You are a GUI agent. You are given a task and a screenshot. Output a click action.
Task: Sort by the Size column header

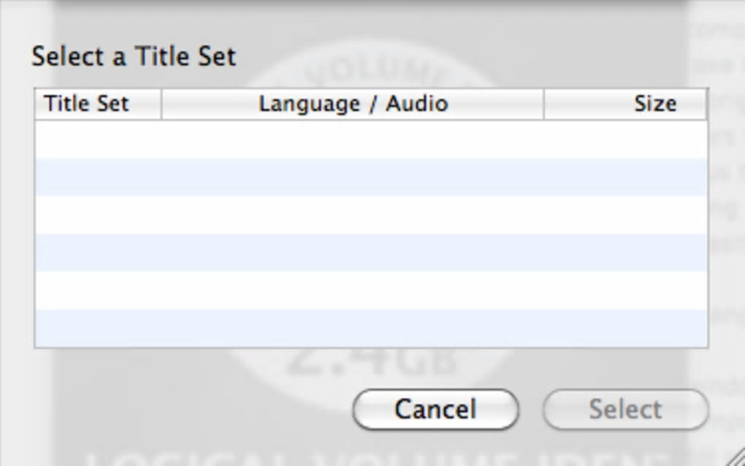click(625, 104)
